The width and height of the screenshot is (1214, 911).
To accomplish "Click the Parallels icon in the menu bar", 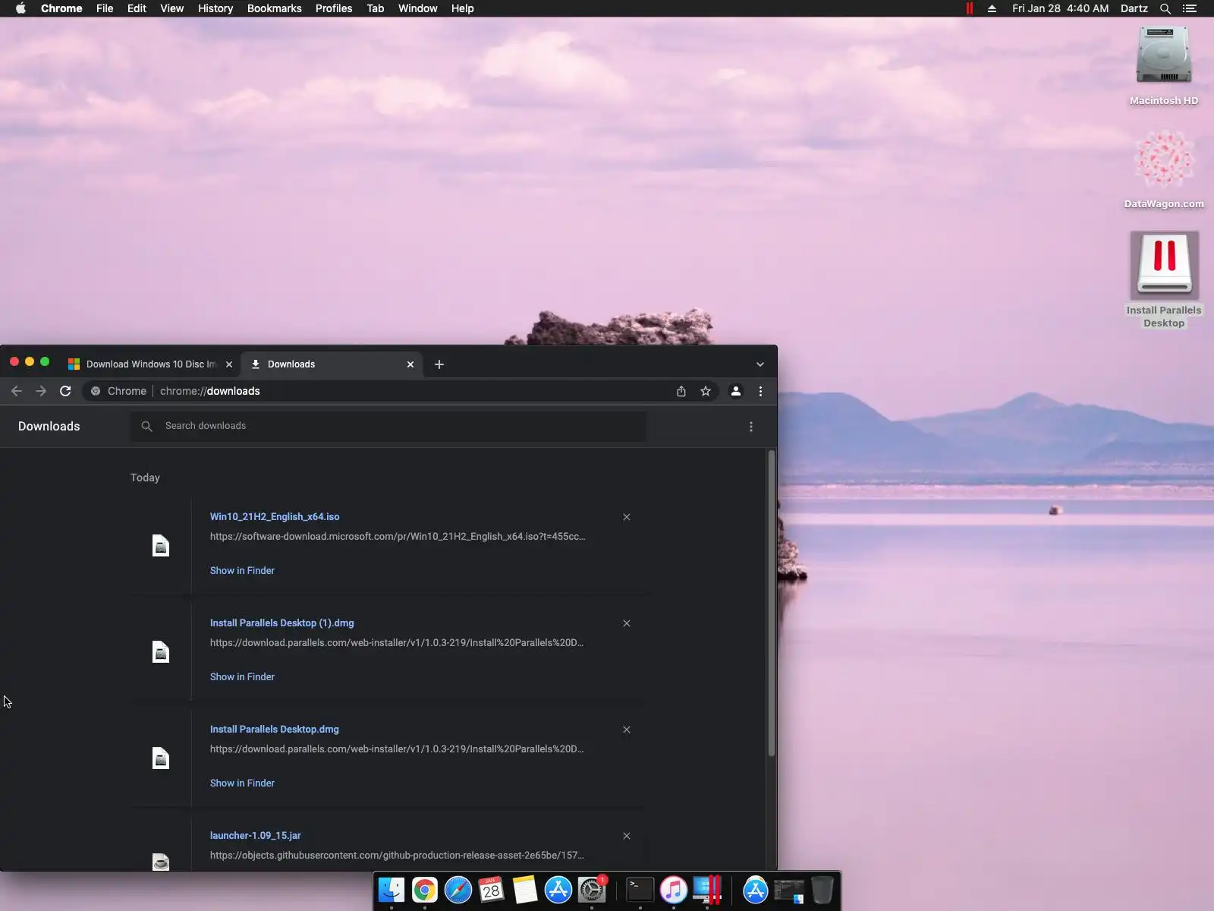I will click(x=970, y=8).
